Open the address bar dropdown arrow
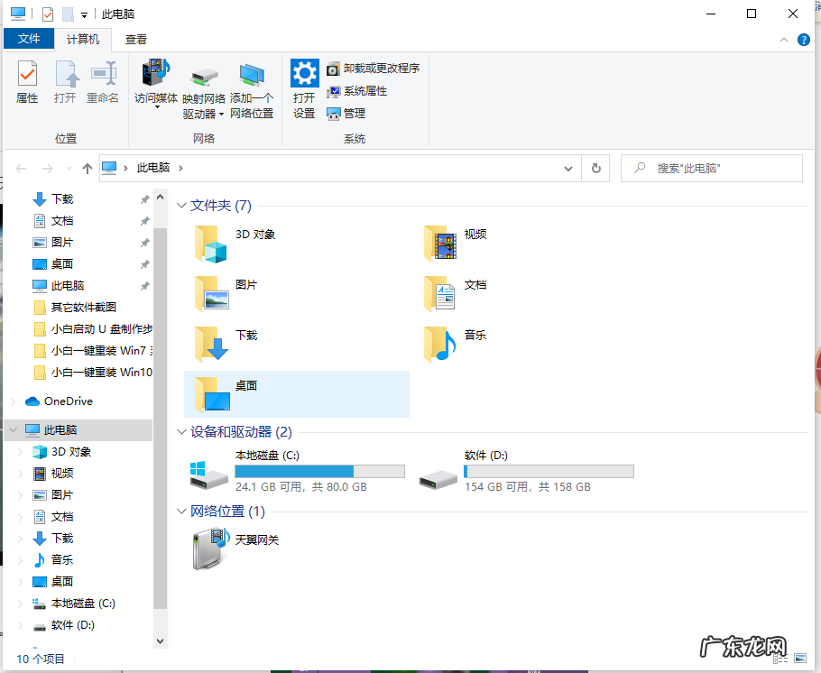 coord(568,168)
